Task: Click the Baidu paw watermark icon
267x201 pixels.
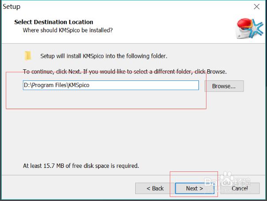Action: pyautogui.click(x=226, y=179)
